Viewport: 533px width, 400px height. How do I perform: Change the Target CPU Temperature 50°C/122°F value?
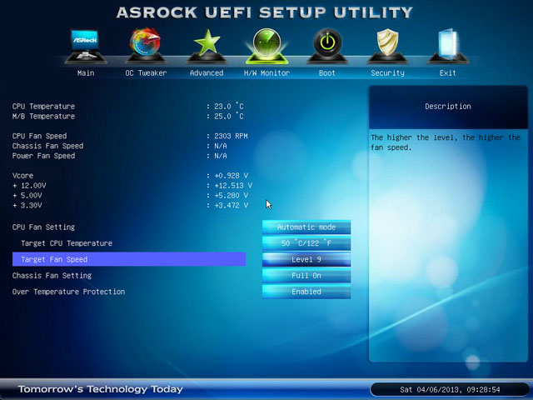coord(306,243)
